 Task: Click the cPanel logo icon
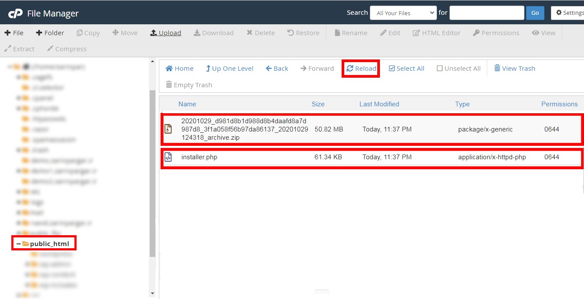[x=15, y=13]
